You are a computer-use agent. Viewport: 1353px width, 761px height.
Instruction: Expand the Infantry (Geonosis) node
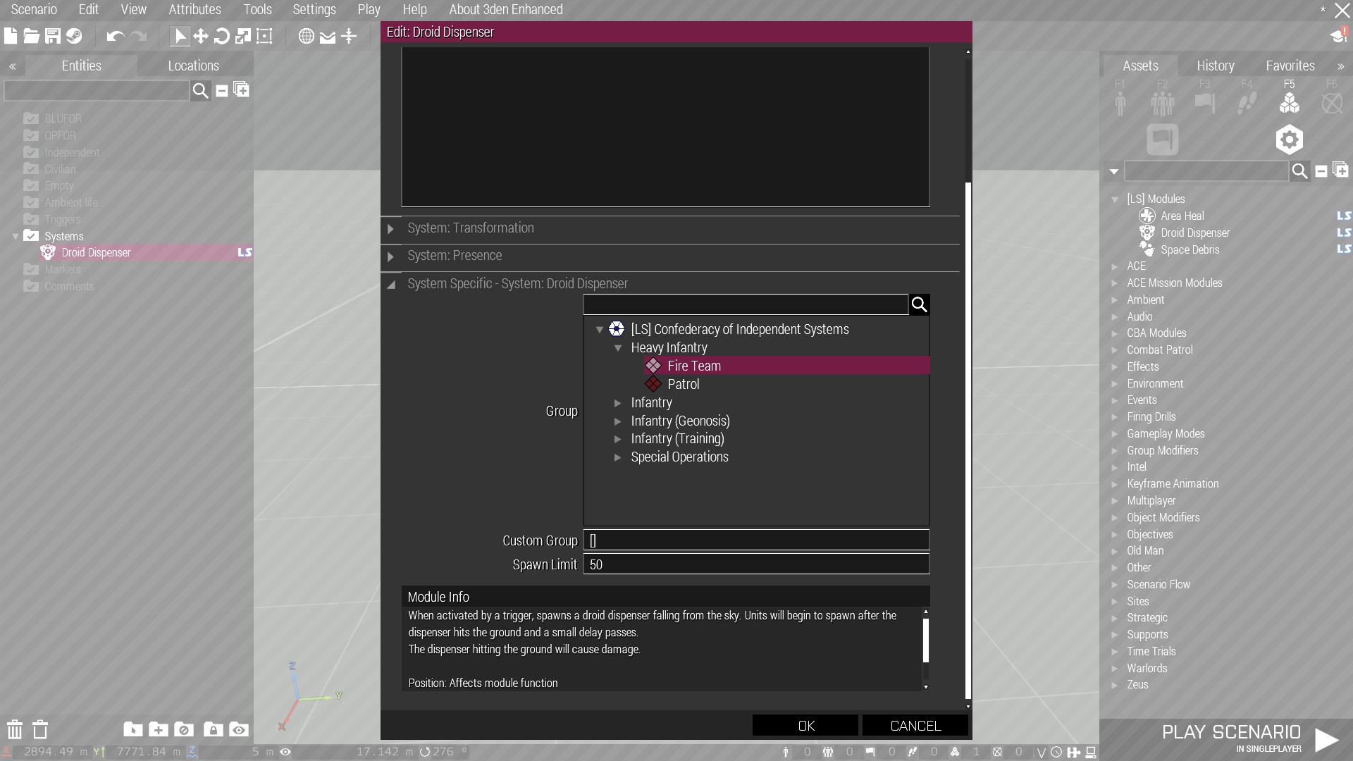coord(618,421)
